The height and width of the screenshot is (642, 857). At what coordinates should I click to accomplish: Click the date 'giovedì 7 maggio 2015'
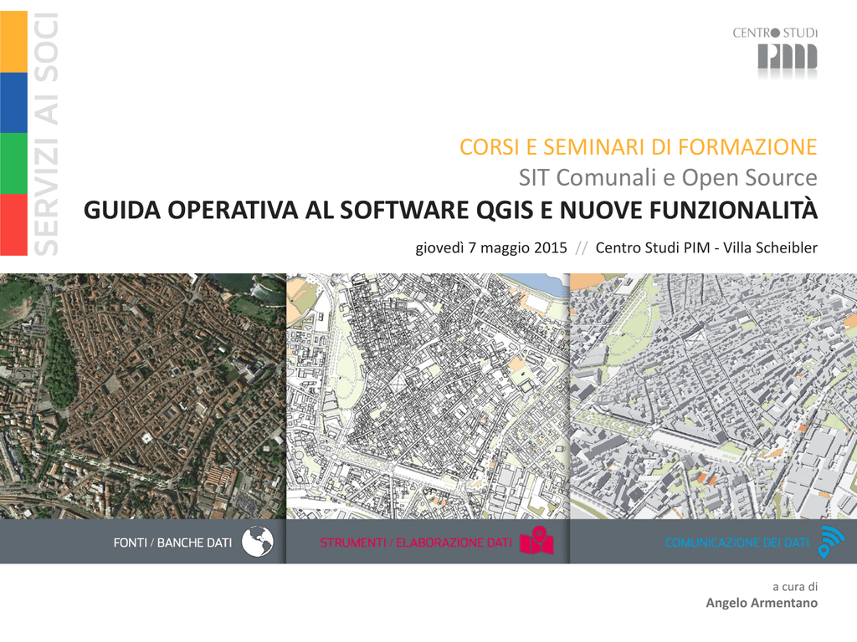pyautogui.click(x=491, y=247)
